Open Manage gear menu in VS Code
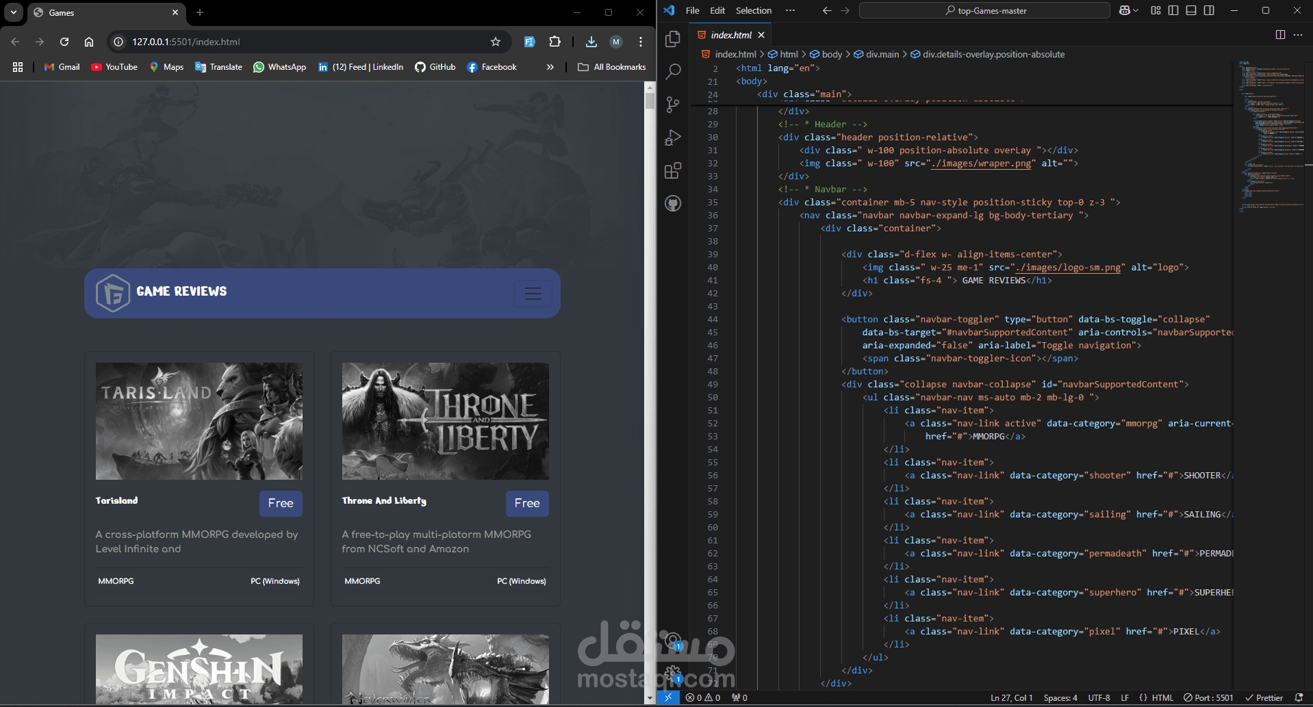 (x=673, y=673)
